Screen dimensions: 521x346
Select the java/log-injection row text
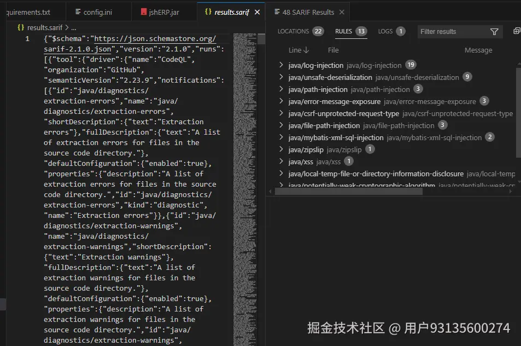[315, 65]
